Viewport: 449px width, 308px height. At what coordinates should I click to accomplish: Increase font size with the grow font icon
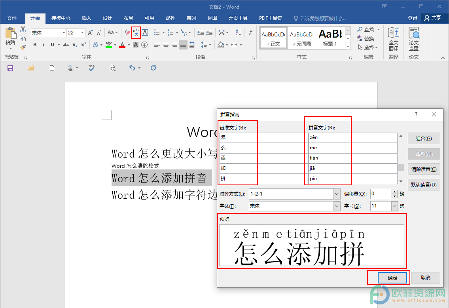[x=90, y=33]
